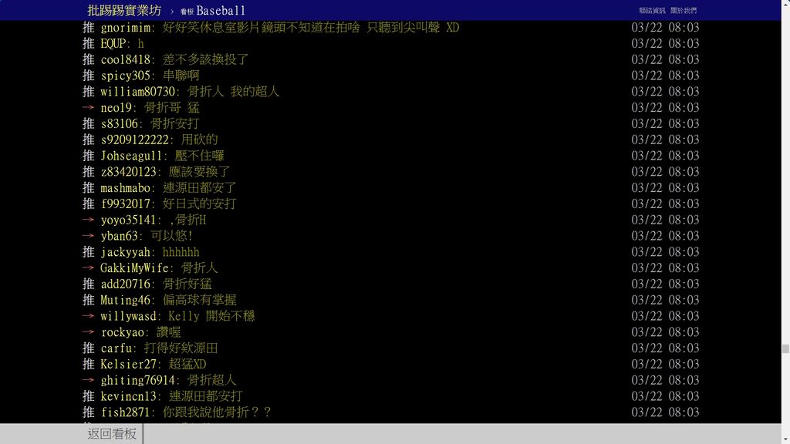790x444 pixels.
Task: Click the 返回看板 button
Action: (x=112, y=433)
